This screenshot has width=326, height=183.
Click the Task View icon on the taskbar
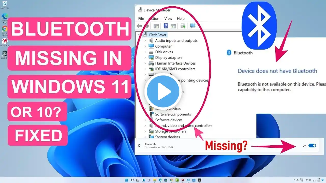138,180
